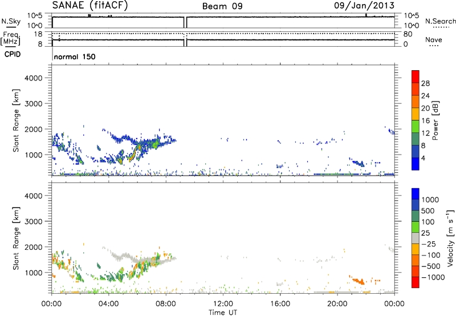Pick the red segment of Power color bar

tap(416, 77)
